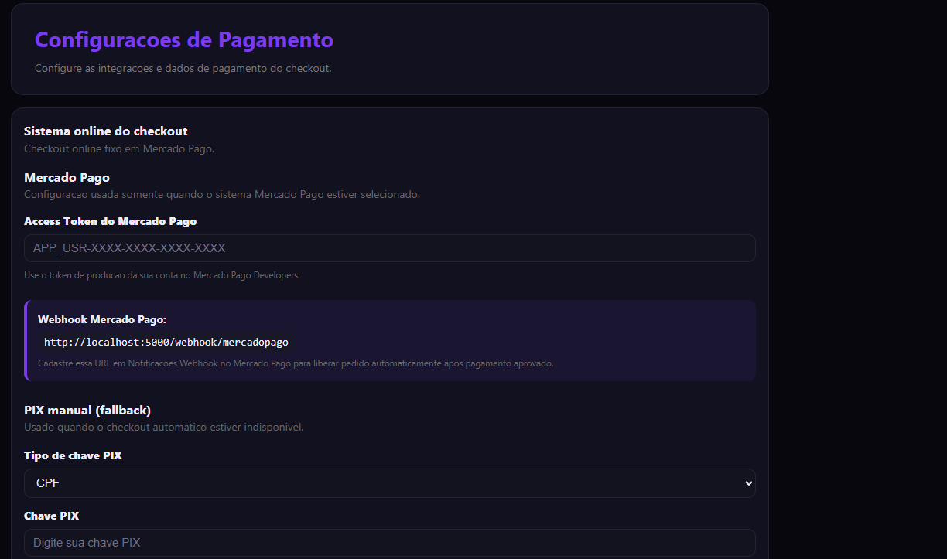Click the Cadastre essa URL instruction text

pyautogui.click(x=296, y=363)
